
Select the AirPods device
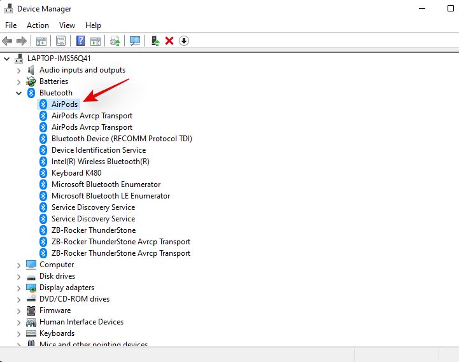click(x=64, y=104)
